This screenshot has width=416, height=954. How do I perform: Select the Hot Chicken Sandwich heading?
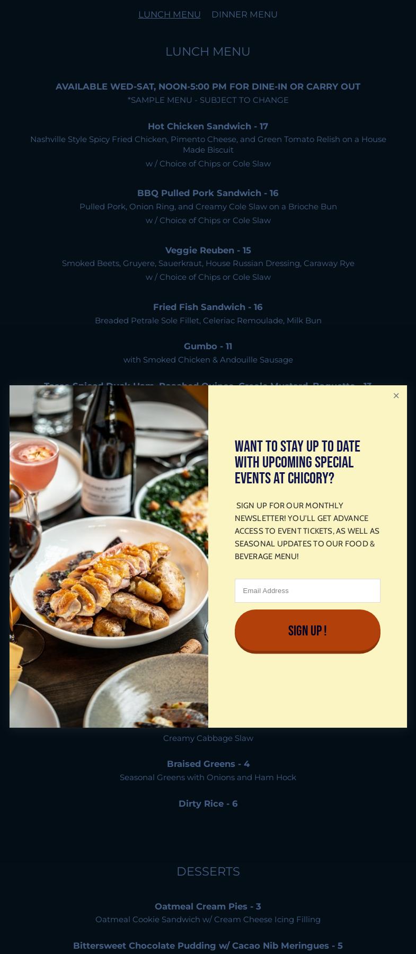208,126
